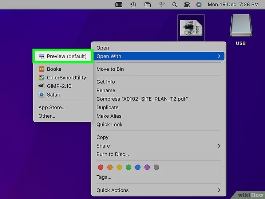This screenshot has width=265, height=199.
Task: Open Time Machine in the menu bar
Action: click(x=133, y=5)
